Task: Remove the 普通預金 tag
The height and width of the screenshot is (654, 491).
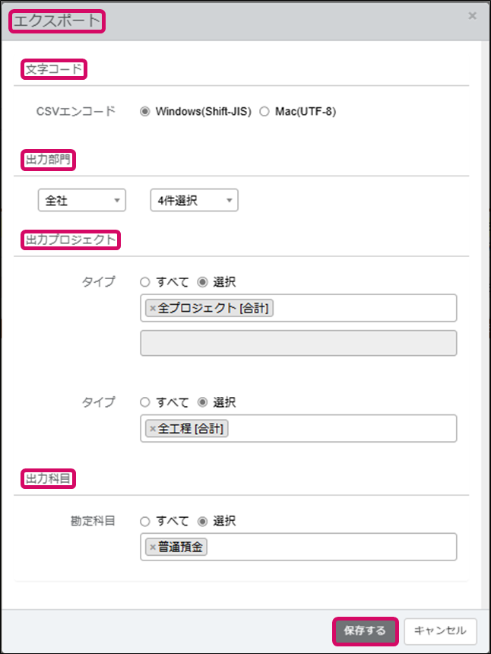Action: [x=152, y=548]
